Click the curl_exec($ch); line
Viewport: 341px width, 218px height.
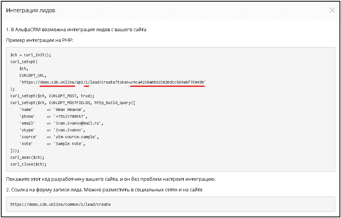[27, 157]
